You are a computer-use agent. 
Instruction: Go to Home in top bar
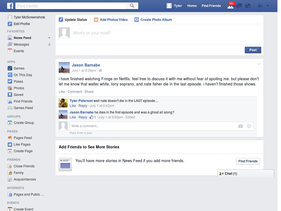point(192,6)
